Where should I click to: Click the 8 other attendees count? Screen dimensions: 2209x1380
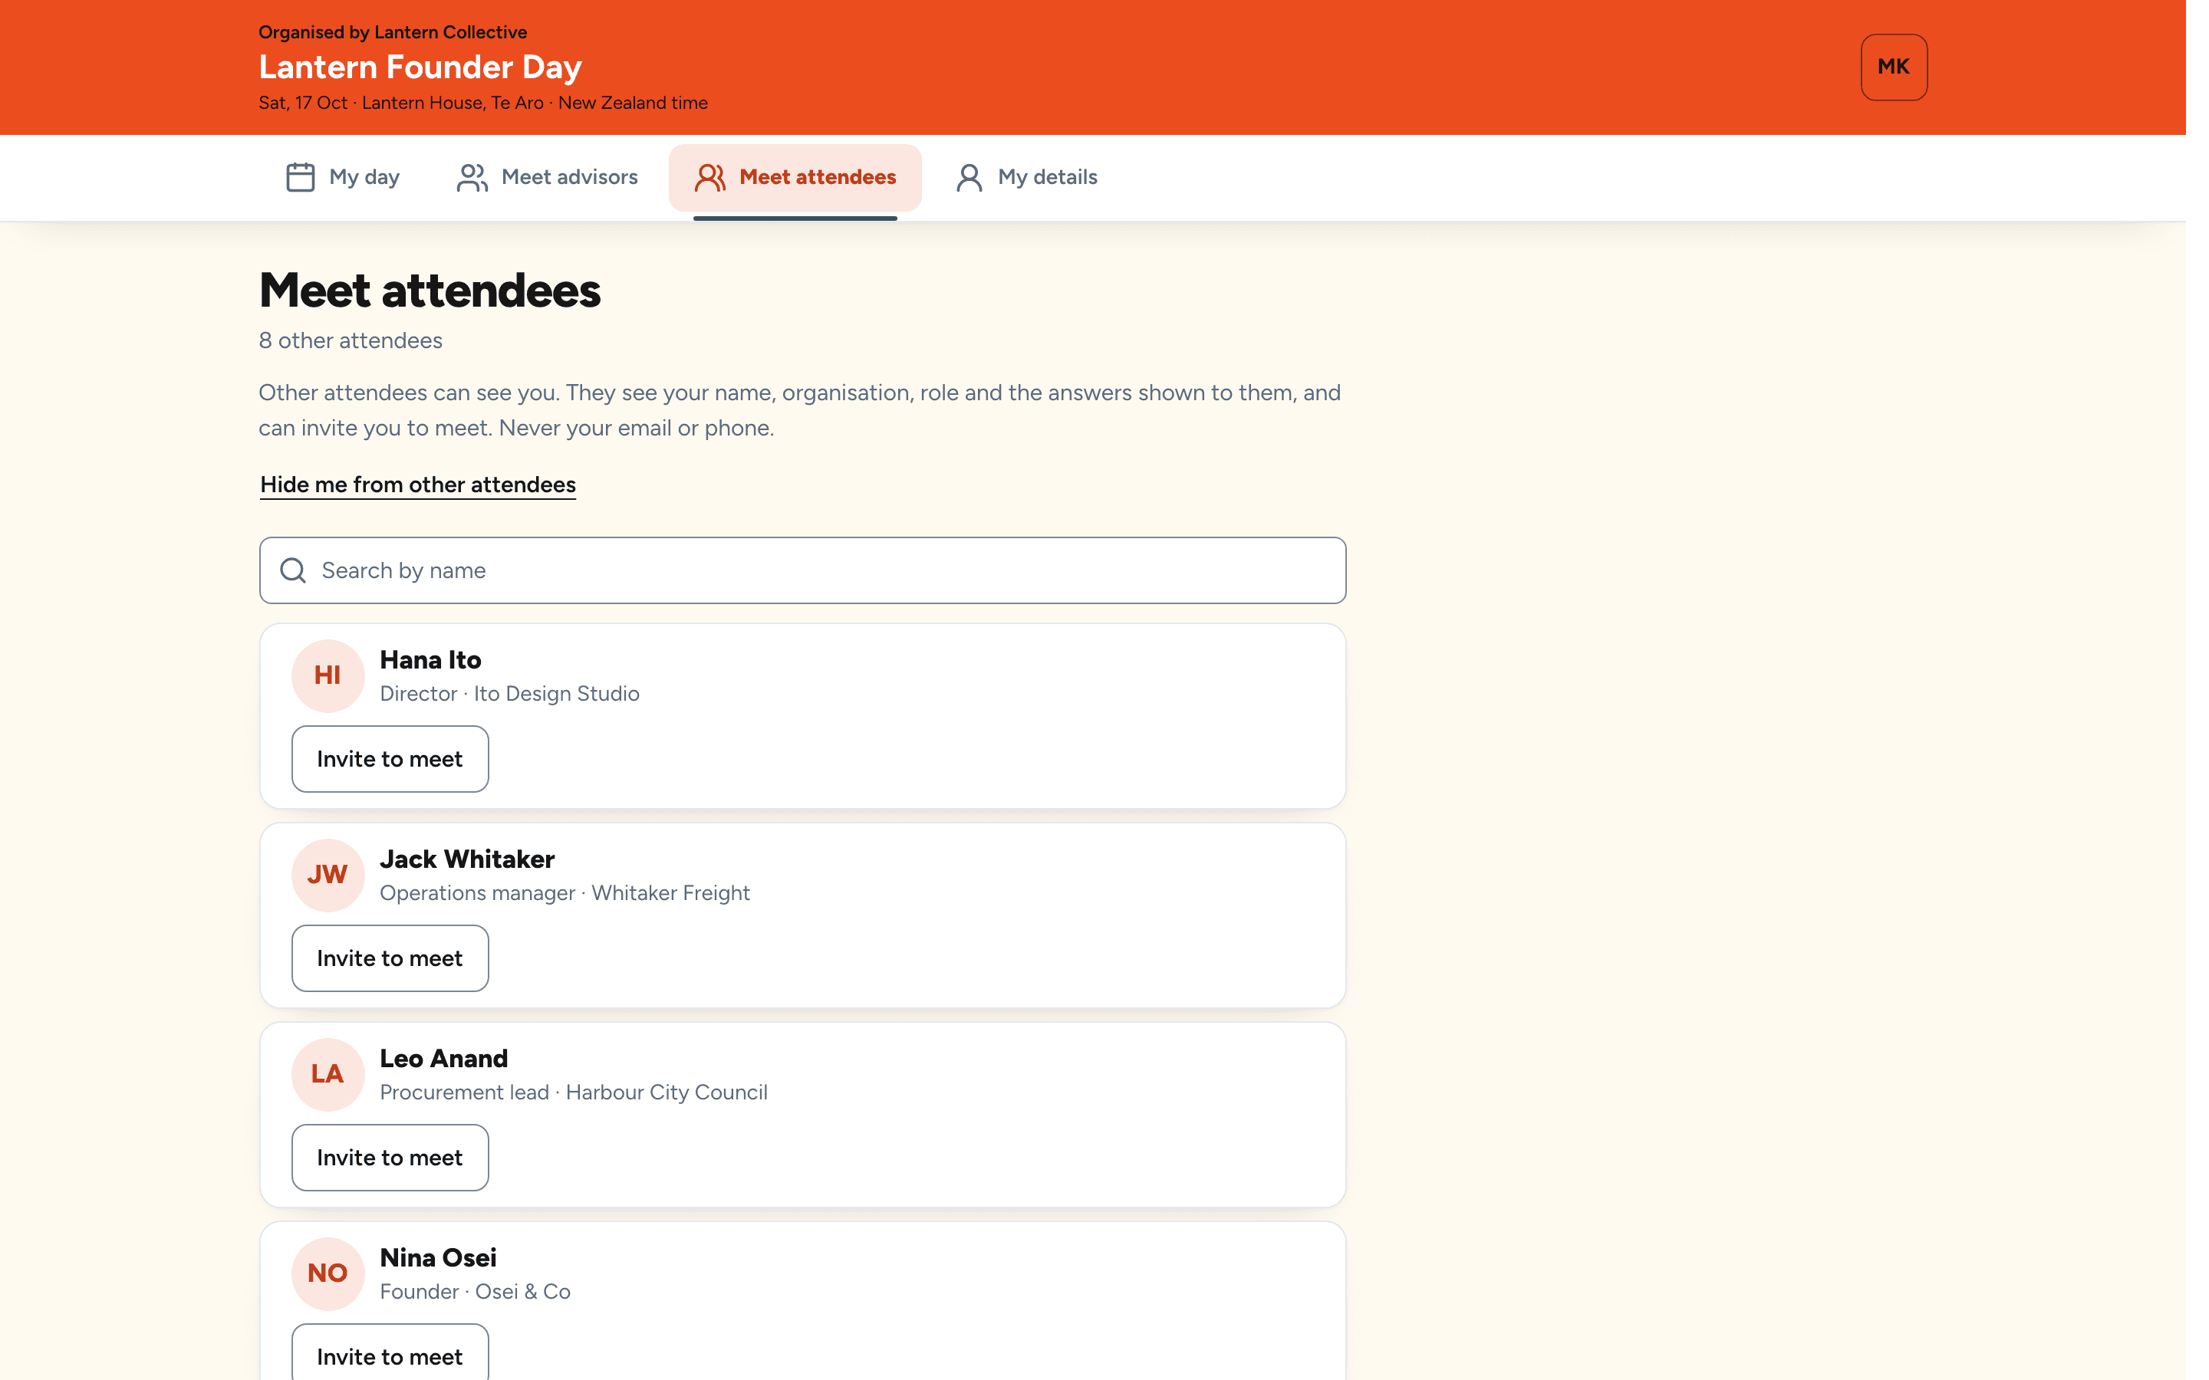point(351,340)
